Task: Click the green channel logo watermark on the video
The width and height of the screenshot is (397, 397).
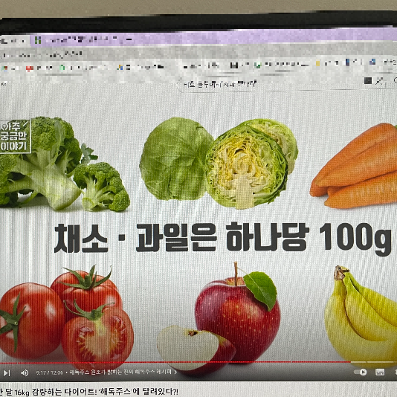Action: (x=15, y=136)
